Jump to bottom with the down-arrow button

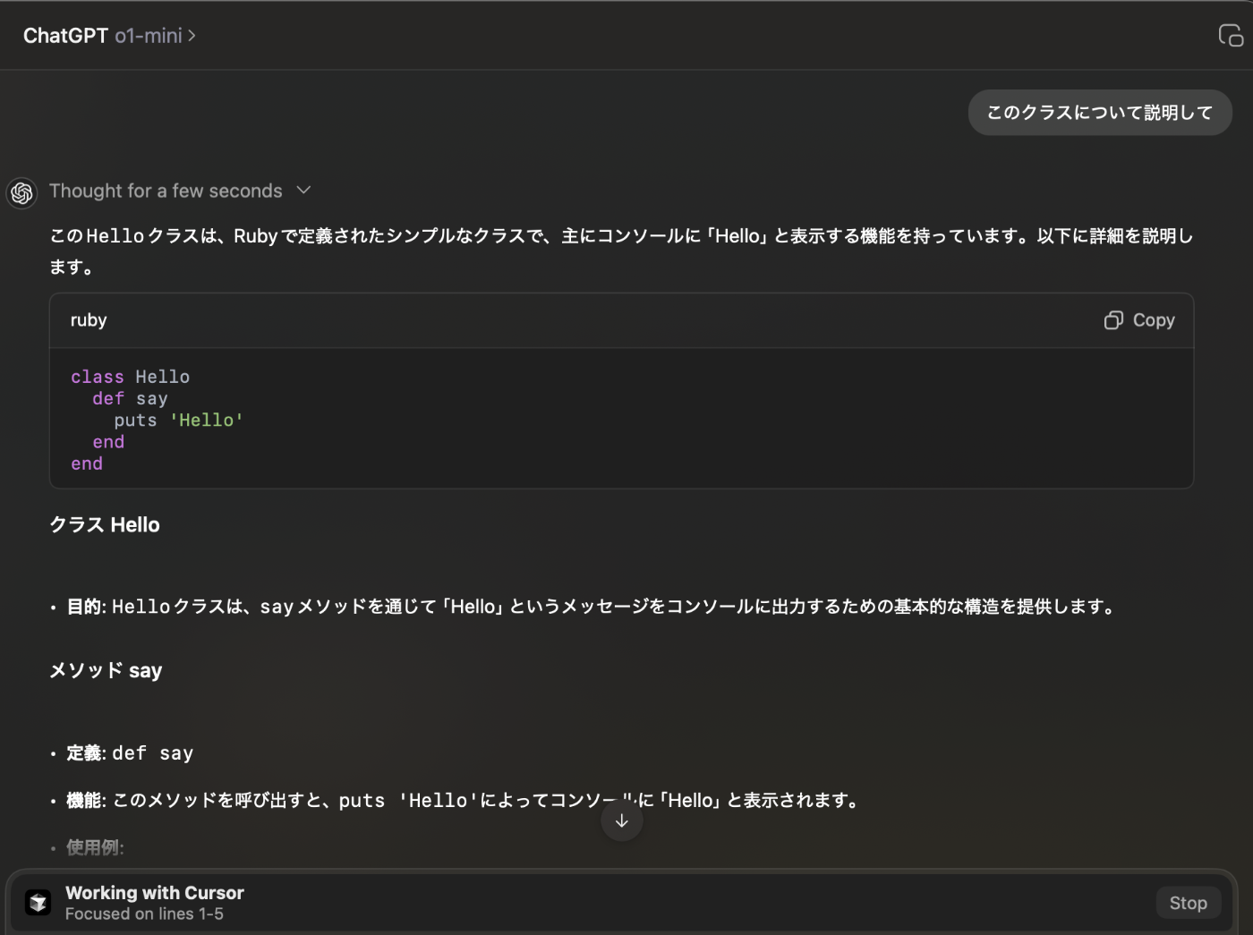pyautogui.click(x=622, y=820)
